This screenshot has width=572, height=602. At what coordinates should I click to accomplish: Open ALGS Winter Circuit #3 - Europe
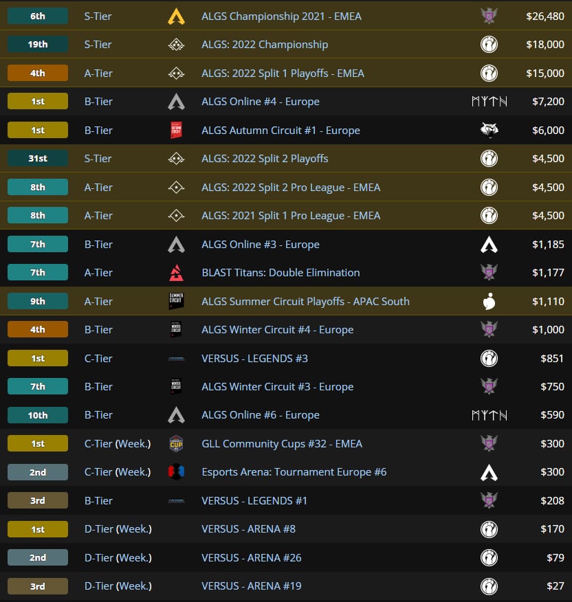tap(277, 387)
